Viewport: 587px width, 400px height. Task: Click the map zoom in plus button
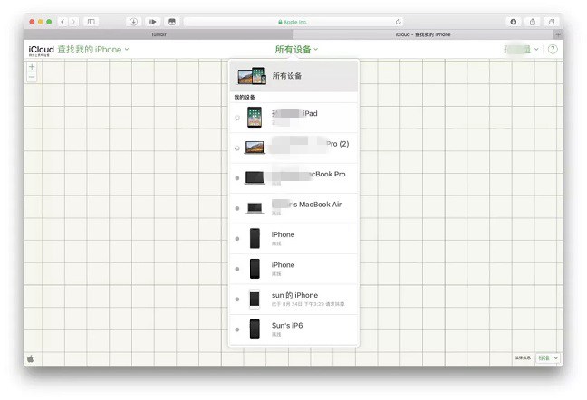pyautogui.click(x=32, y=67)
